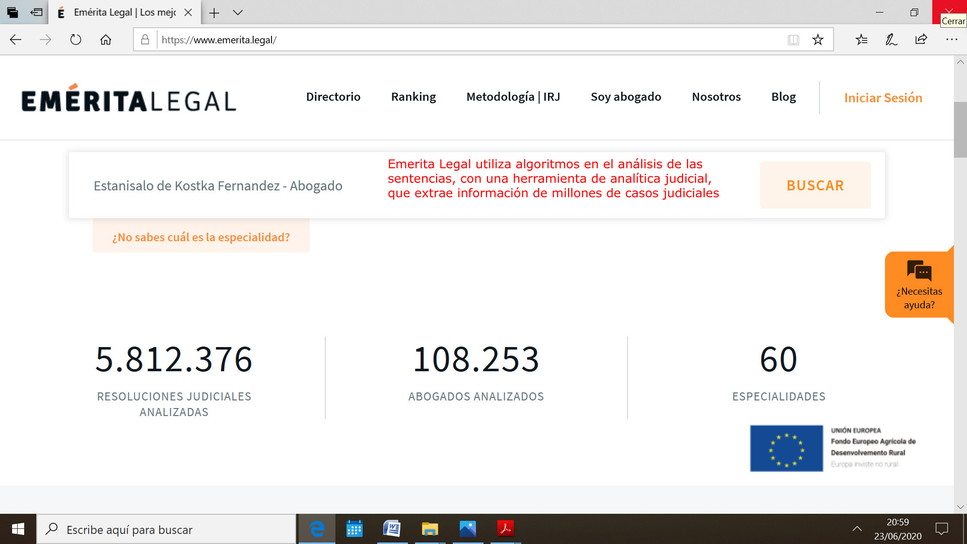Go to the Metodología | IRJ page
967x544 pixels.
click(513, 97)
